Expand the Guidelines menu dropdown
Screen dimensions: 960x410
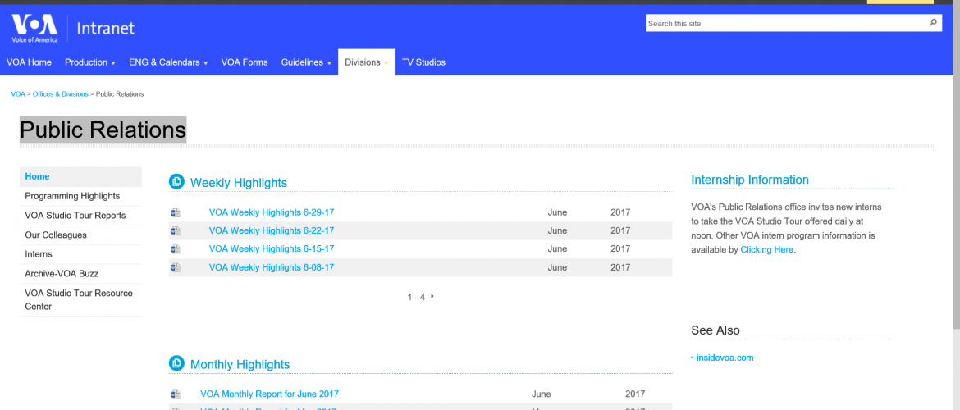[329, 63]
